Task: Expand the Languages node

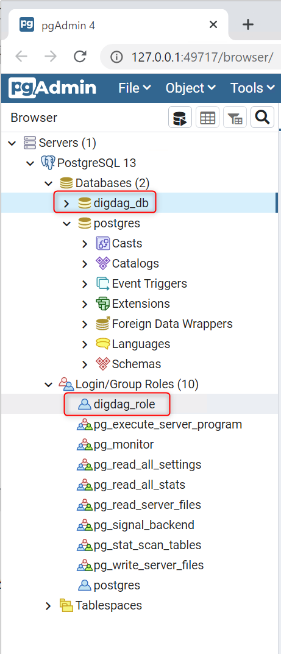Action: pyautogui.click(x=85, y=344)
